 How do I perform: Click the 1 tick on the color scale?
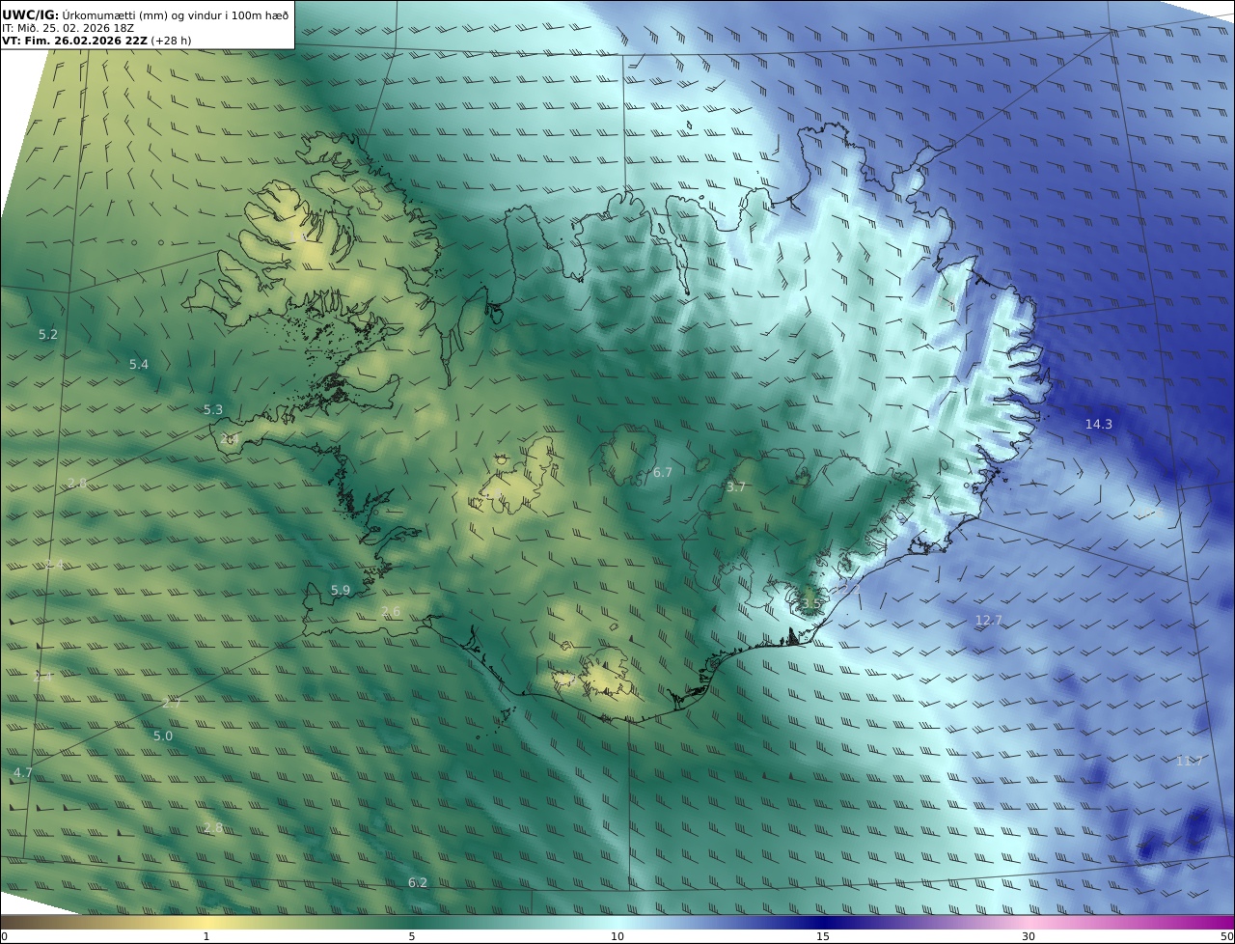(x=206, y=936)
